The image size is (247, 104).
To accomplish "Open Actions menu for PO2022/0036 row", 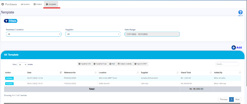I will click(x=9, y=78).
